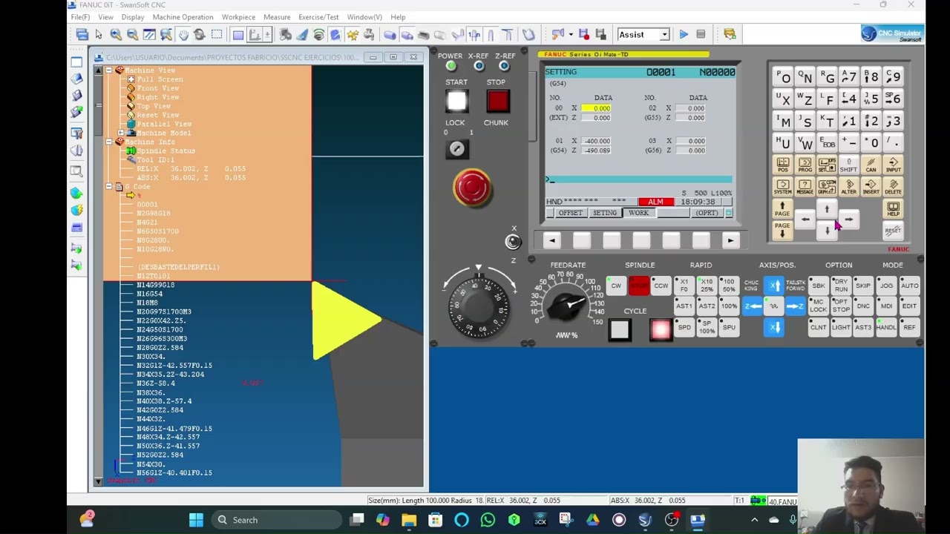Toggle the DRY RUN option button

coord(841,286)
